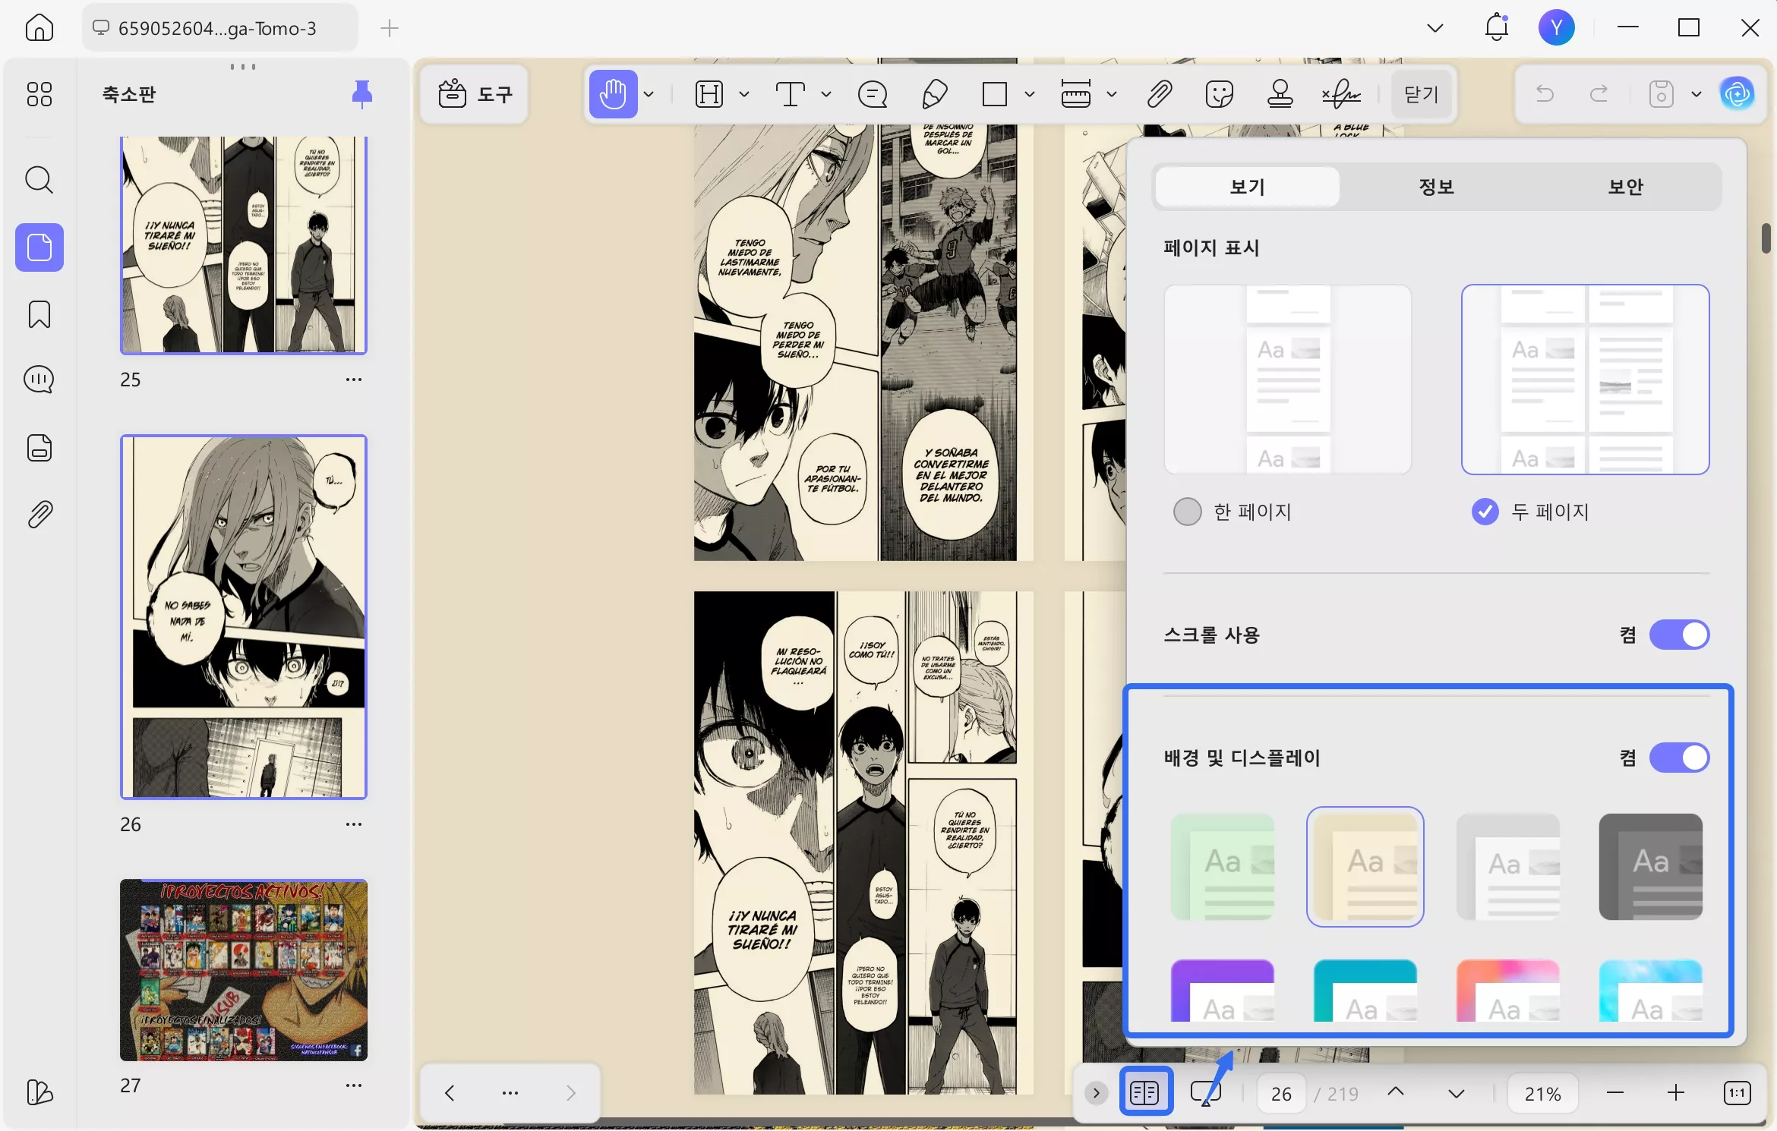Open the Comment tool
This screenshot has height=1131, width=1777.
(873, 93)
